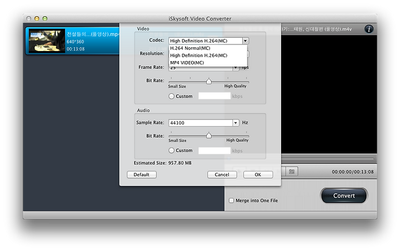Click the audio custom kbps input field
The image size is (400, 251).
pyautogui.click(x=214, y=150)
